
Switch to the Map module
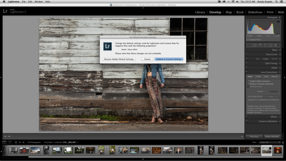pos(229,12)
